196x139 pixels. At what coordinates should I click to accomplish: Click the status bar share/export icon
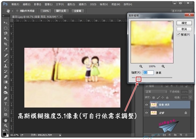pyautogui.click(x=22, y=135)
